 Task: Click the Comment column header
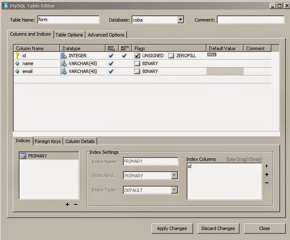point(257,48)
